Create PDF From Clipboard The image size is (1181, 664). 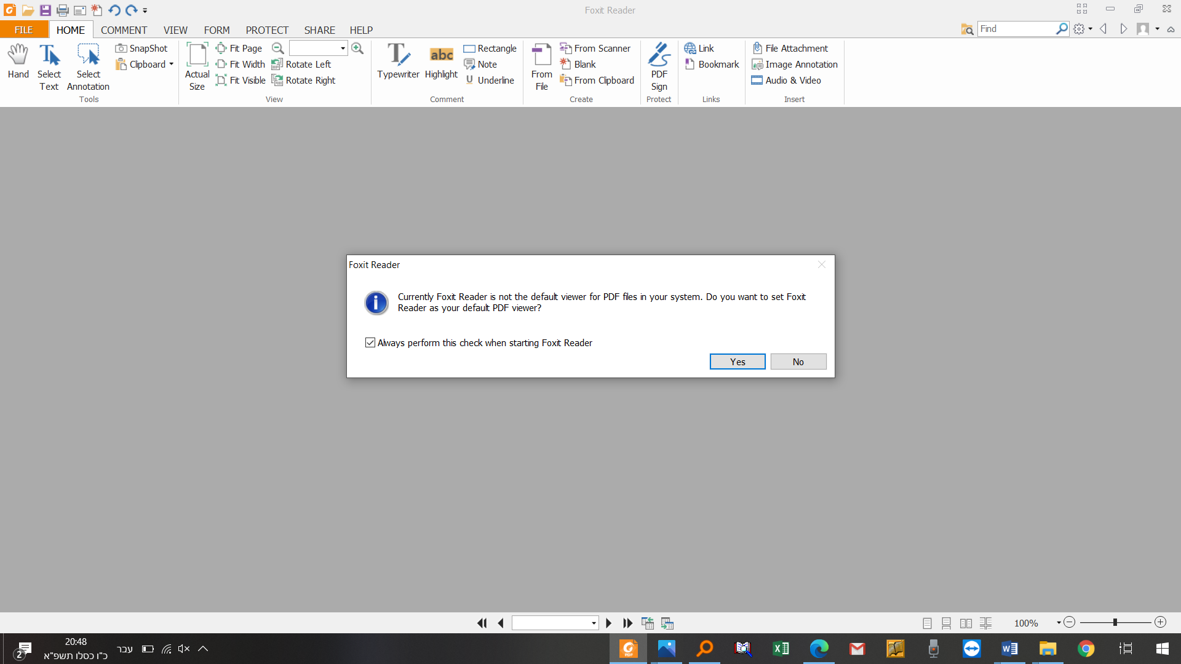pos(597,80)
